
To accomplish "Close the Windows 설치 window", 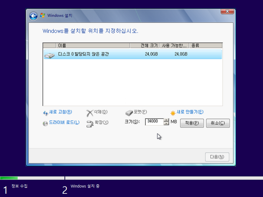I will click(227, 11).
